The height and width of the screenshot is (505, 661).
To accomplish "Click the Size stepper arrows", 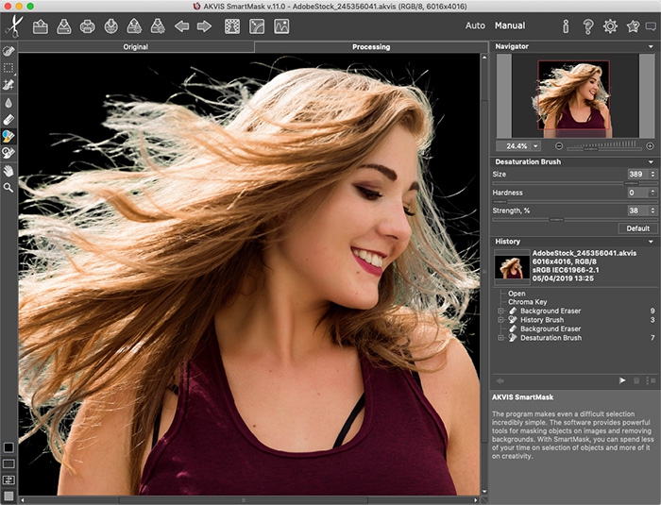I will click(653, 174).
